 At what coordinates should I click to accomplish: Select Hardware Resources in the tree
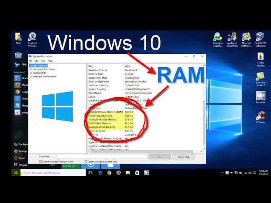(44, 69)
